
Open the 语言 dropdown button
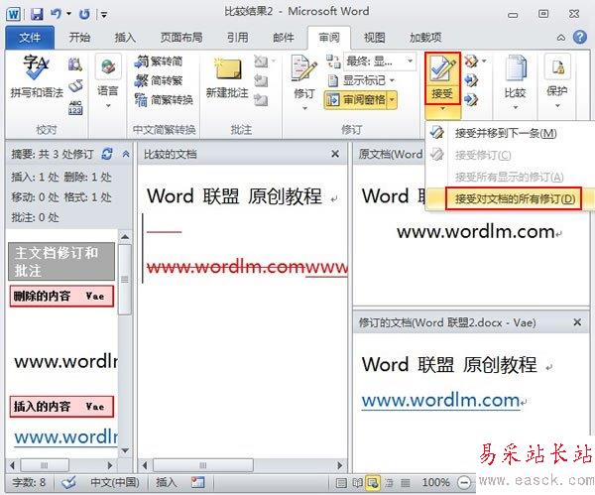click(108, 81)
